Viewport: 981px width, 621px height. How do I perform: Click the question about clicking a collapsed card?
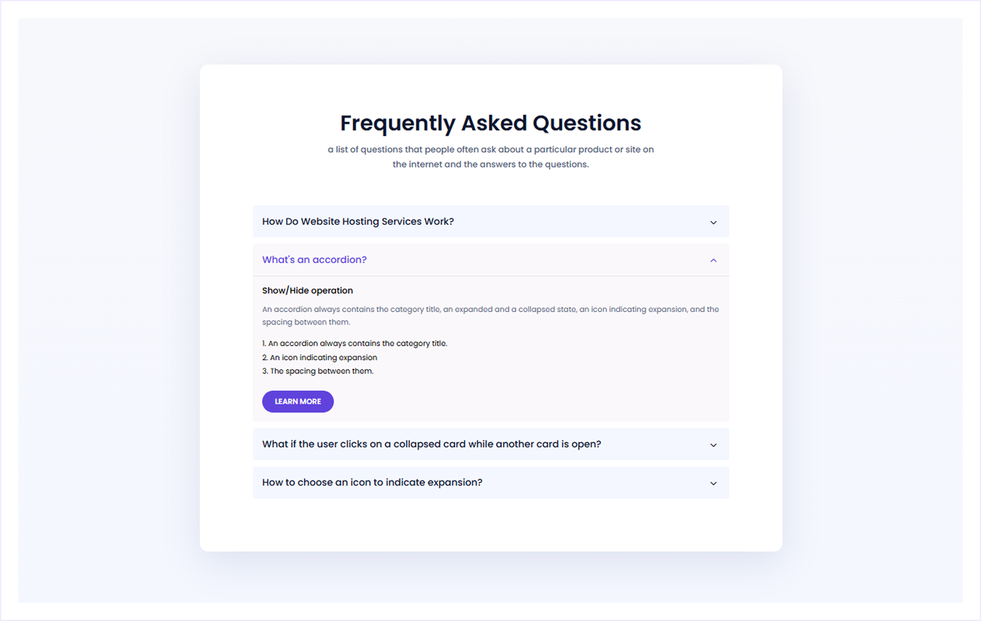[432, 444]
